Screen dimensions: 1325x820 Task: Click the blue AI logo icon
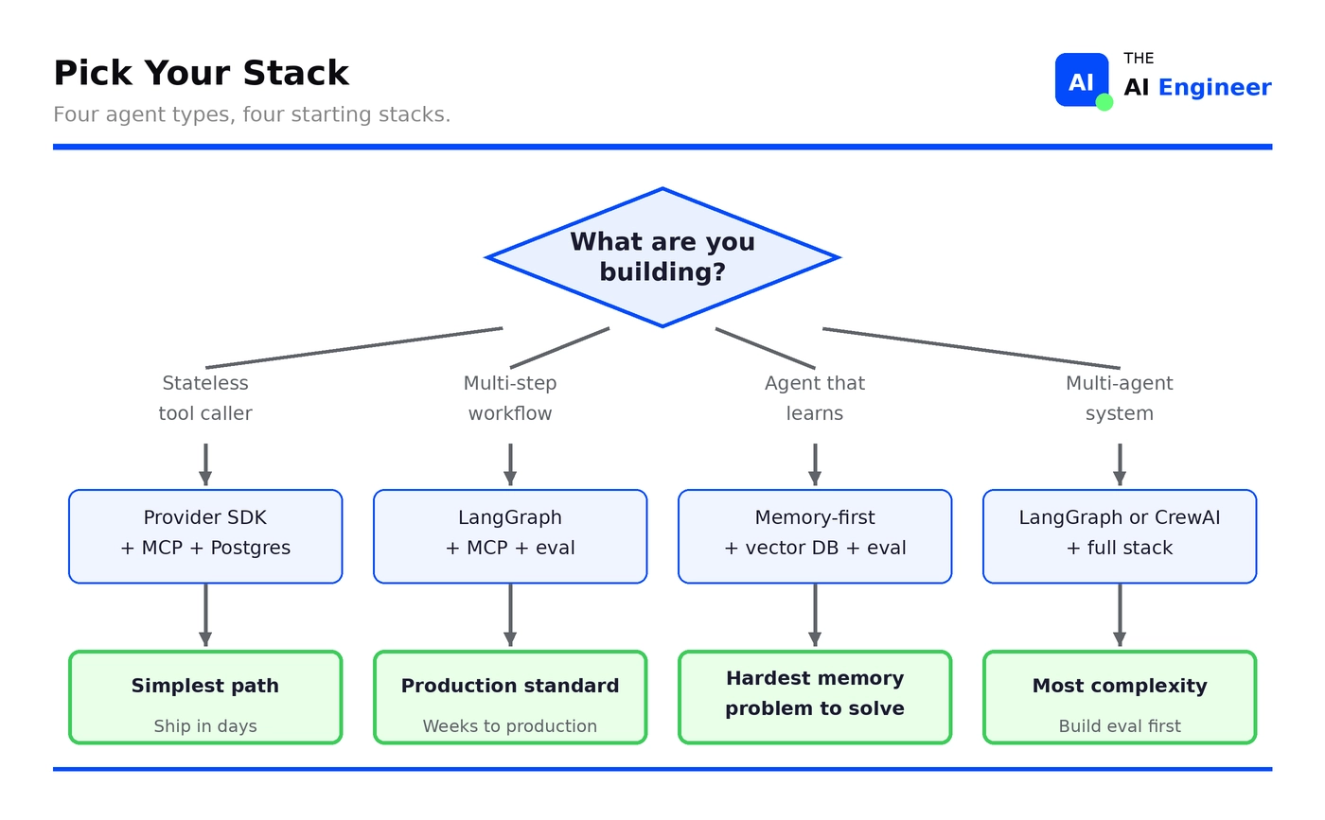1082,80
